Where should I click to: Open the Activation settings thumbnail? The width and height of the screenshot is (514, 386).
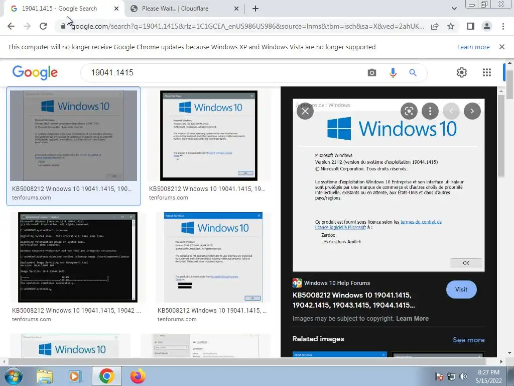coord(206,346)
